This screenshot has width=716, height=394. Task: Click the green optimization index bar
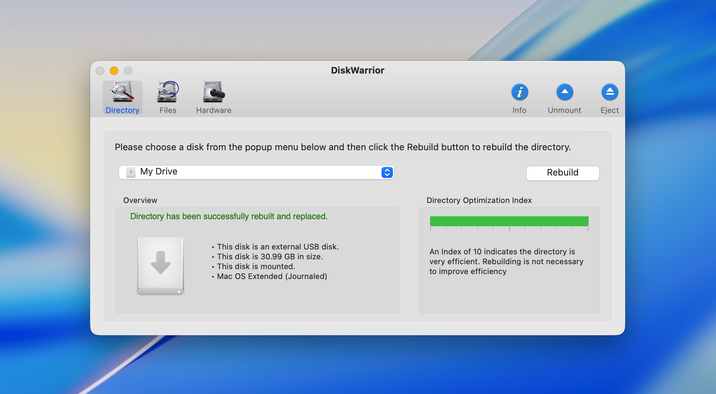tap(509, 221)
